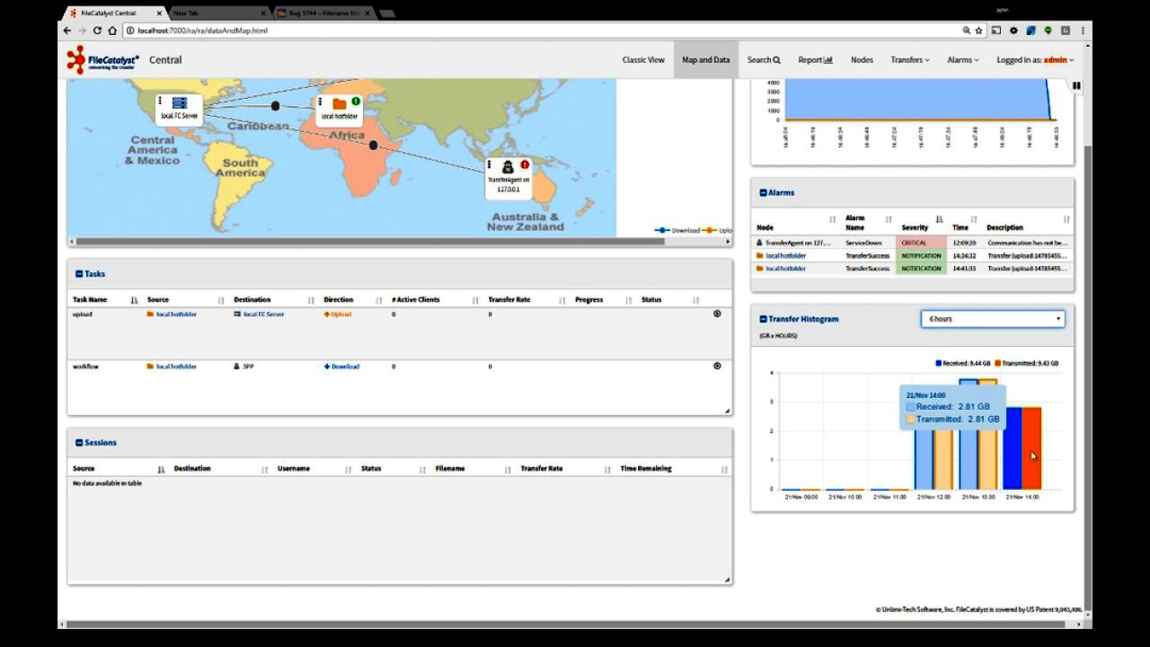
Task: Click green status badge on hotfolder node
Action: pos(356,101)
